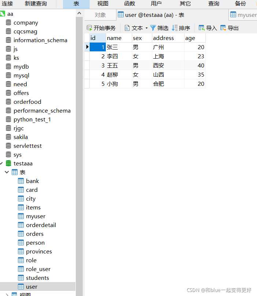Select the person table
The width and height of the screenshot is (257, 296).
tap(35, 242)
